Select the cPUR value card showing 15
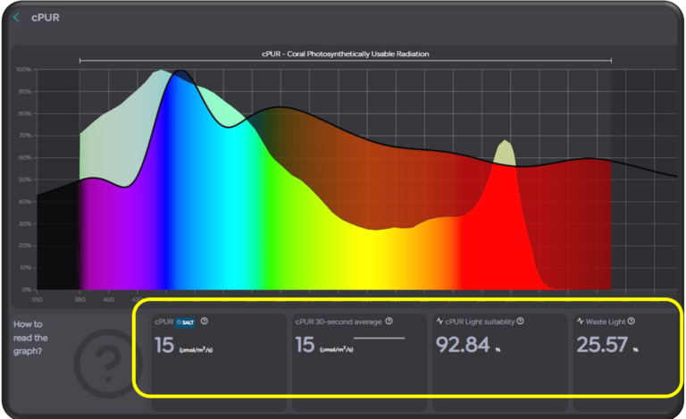Image resolution: width=686 pixels, height=419 pixels. 218,353
